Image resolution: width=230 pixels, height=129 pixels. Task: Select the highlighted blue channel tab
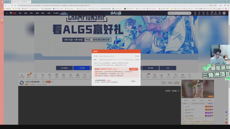point(82,68)
